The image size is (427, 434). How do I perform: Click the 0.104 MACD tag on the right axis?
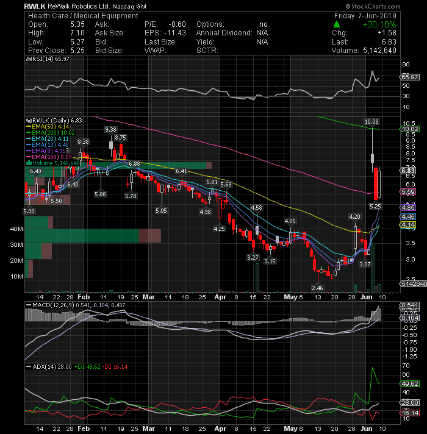[410, 318]
